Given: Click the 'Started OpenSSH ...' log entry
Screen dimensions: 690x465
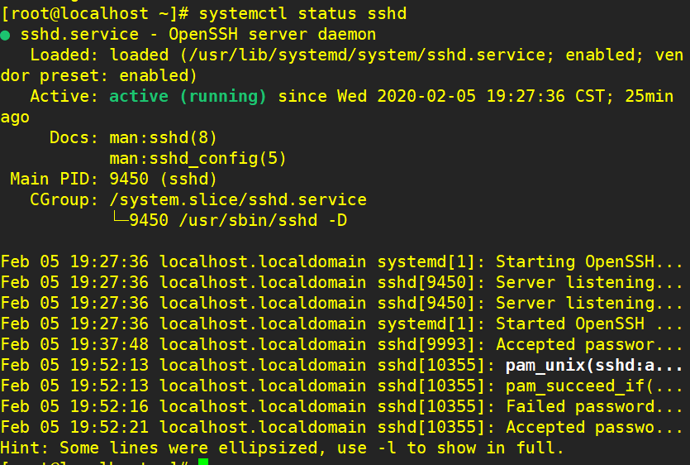Looking at the screenshot, I should pos(588,324).
